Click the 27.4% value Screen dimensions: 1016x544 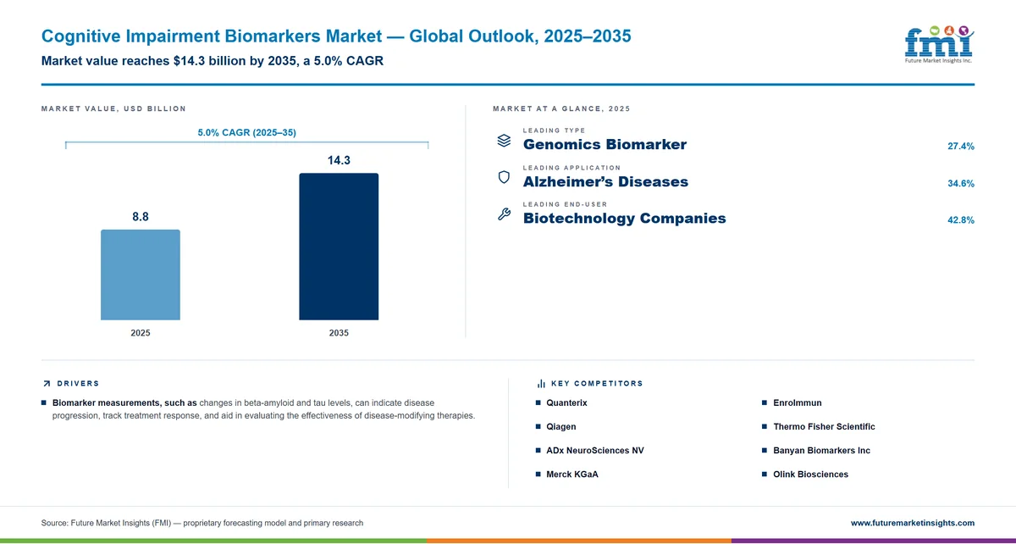tap(961, 147)
